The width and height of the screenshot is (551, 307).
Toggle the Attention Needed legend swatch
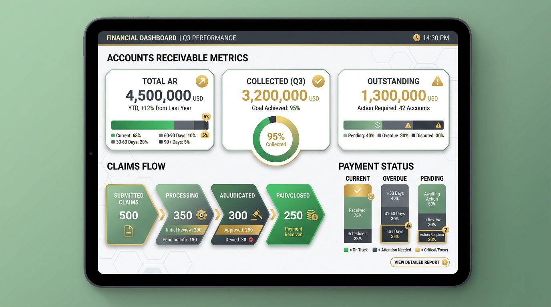pos(375,249)
